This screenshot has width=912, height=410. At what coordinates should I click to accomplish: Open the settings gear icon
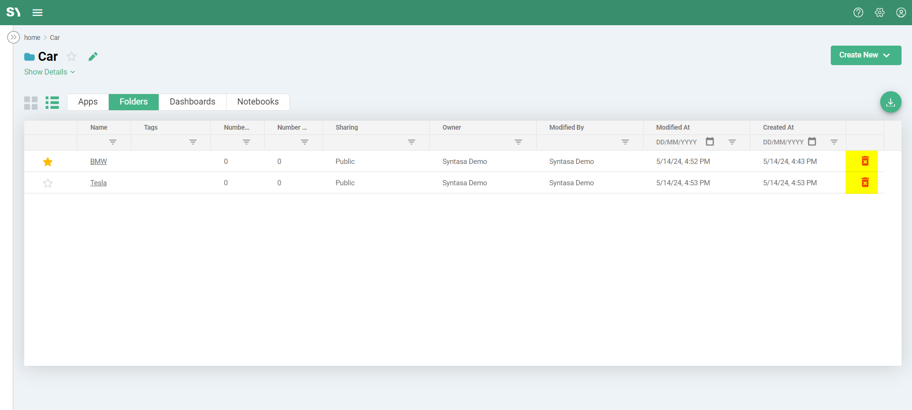coord(879,13)
